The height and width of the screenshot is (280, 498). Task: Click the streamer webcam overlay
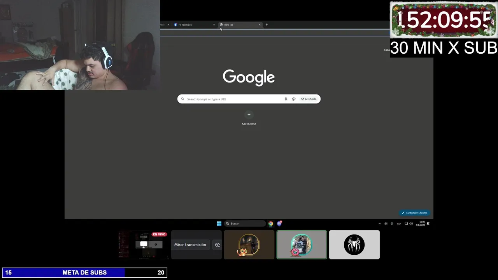[x=80, y=45]
